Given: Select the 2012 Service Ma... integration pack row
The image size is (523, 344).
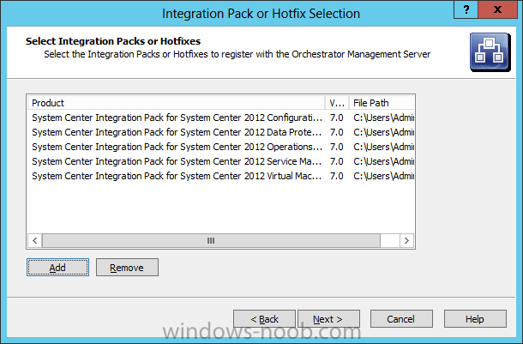Looking at the screenshot, I should click(221, 161).
